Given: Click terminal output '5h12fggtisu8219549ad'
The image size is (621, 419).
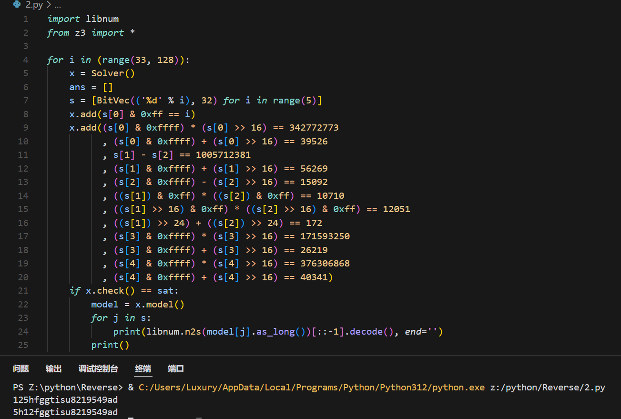Looking at the screenshot, I should coord(65,412).
